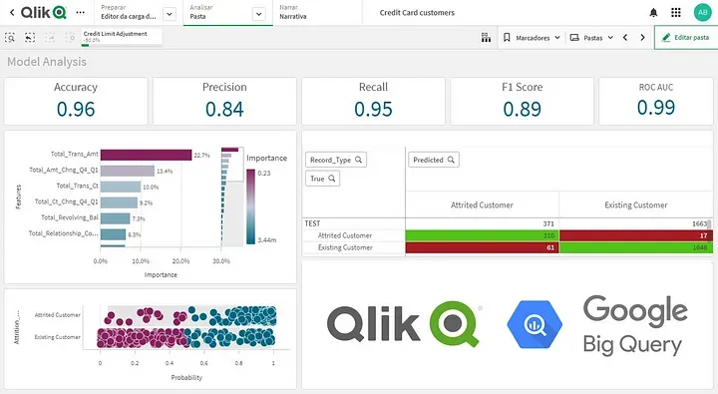Clear all selections
This screenshot has width=718, height=394.
[x=70, y=38]
